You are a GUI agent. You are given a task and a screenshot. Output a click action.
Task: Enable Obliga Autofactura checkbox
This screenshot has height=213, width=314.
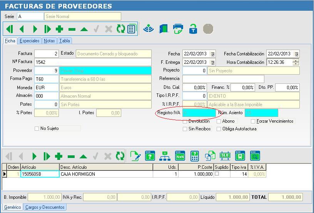click(x=219, y=129)
